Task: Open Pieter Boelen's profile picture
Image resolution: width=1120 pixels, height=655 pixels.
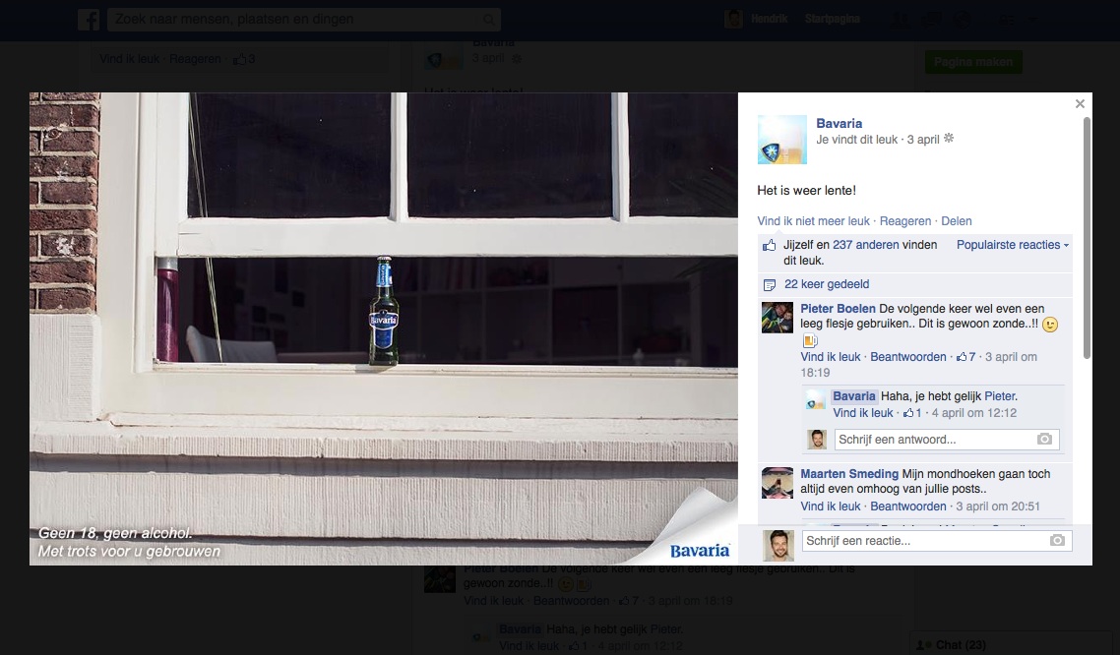Action: (778, 318)
